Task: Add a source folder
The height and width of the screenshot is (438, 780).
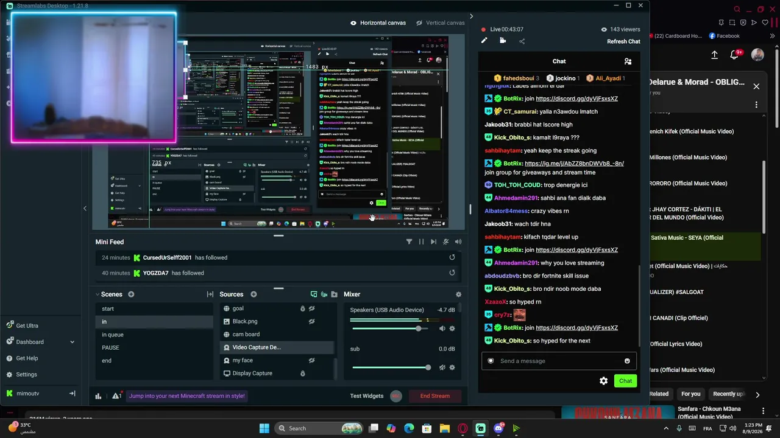Action: [x=334, y=294]
